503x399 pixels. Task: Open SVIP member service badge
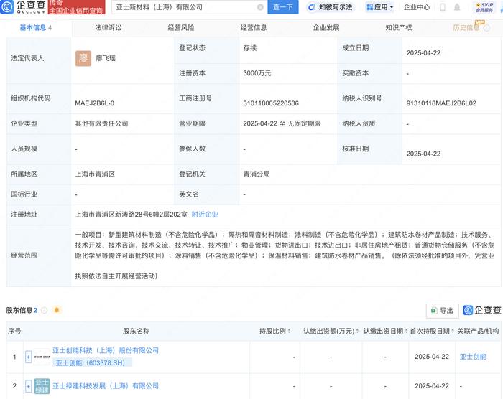click(x=484, y=7)
